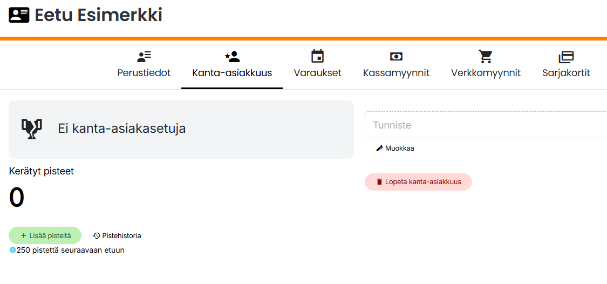607x284 pixels.
Task: Click the Ei kanta-asiakasetuja panel text
Action: click(121, 129)
